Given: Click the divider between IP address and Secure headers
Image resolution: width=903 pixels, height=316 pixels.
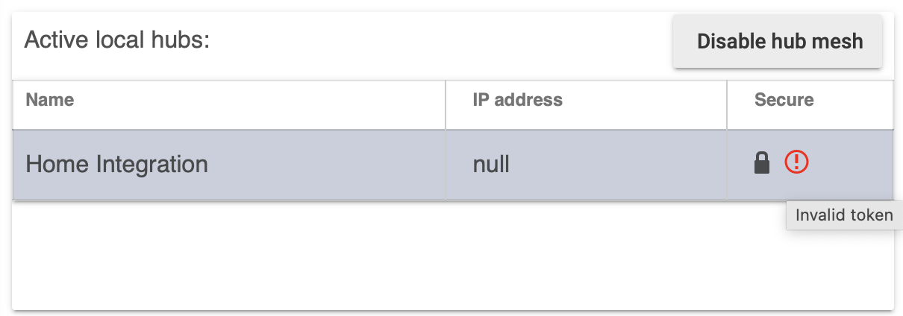Looking at the screenshot, I should pos(727,105).
